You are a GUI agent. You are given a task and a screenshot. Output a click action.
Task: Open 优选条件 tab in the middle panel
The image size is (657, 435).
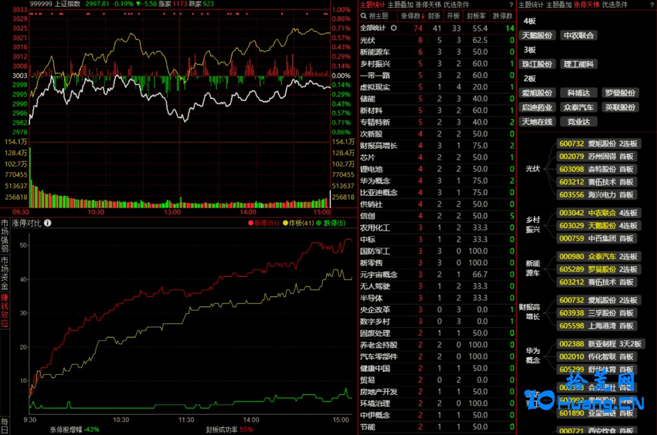[x=456, y=5]
